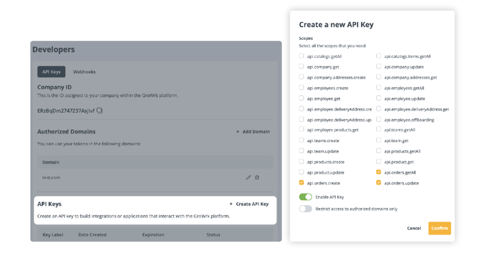Enable restrict access to authorized domains
The image size is (485, 253).
tap(306, 209)
